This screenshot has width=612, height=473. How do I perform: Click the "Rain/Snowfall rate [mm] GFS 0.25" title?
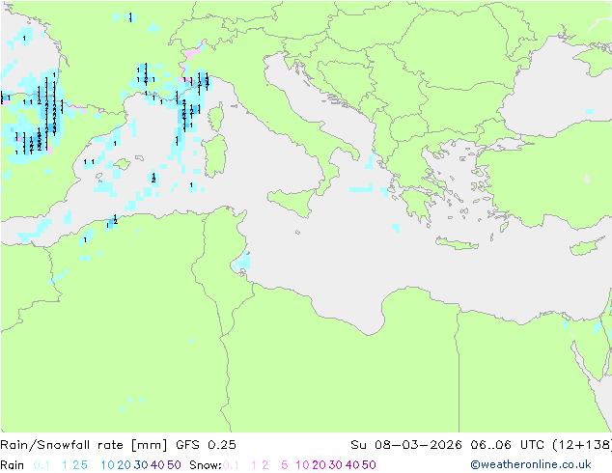[118, 444]
